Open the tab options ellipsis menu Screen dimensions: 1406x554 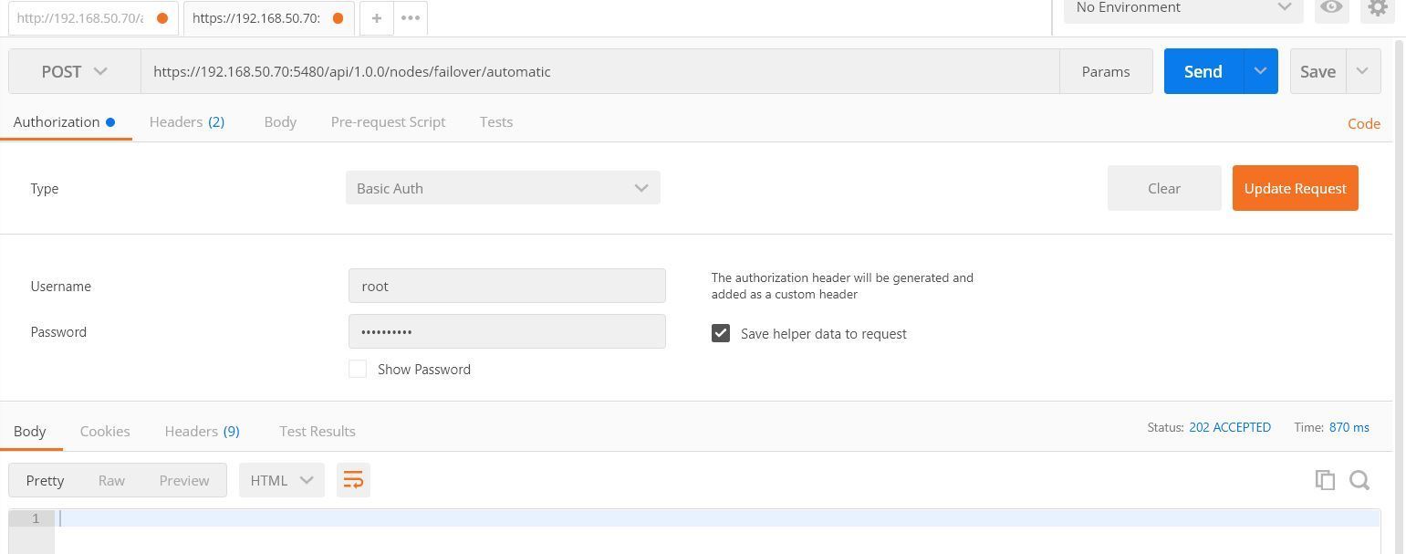[410, 17]
